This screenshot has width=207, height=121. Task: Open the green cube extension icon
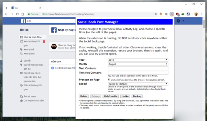click(x=183, y=14)
